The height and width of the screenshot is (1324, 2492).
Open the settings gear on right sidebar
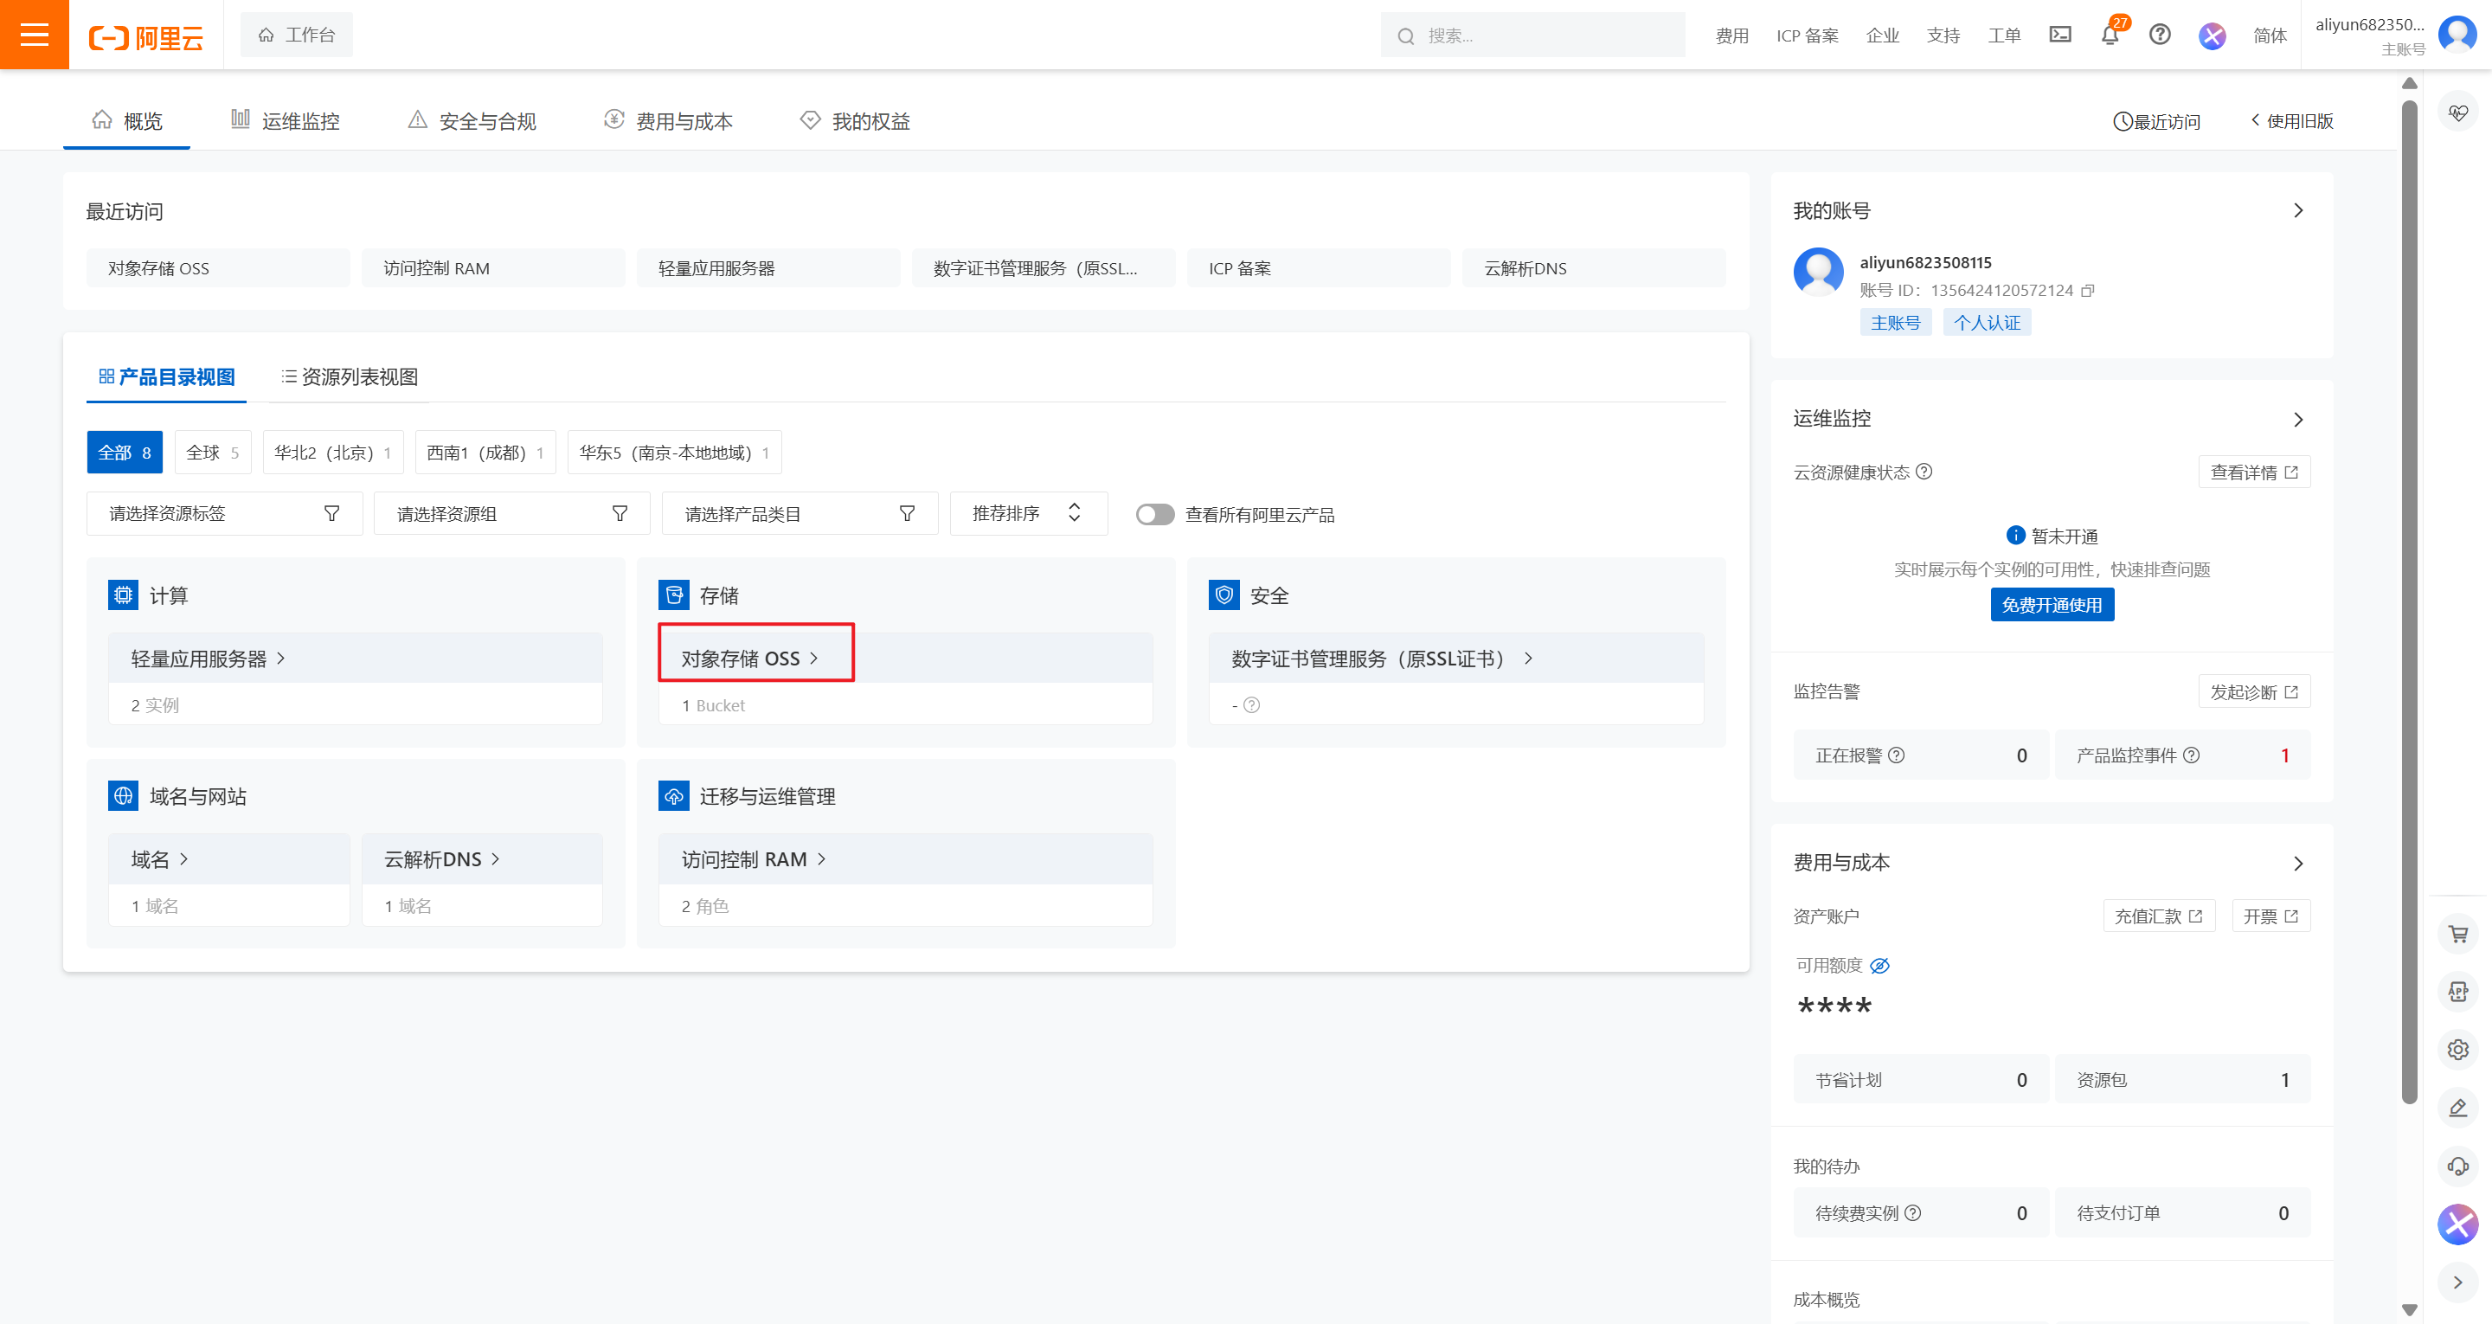point(2457,1049)
